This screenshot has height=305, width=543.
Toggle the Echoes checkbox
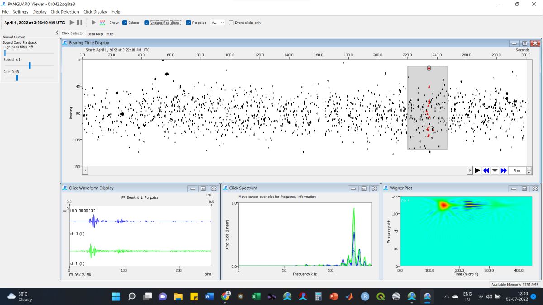tap(124, 23)
